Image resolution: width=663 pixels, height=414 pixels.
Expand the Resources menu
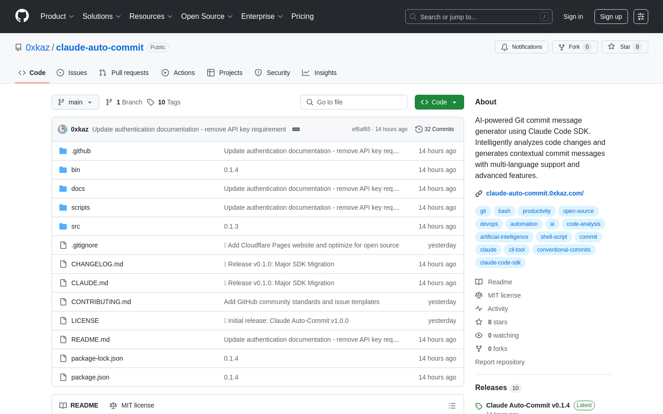pos(151,17)
